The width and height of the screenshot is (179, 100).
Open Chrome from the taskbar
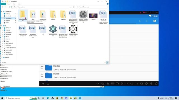(x=62, y=98)
